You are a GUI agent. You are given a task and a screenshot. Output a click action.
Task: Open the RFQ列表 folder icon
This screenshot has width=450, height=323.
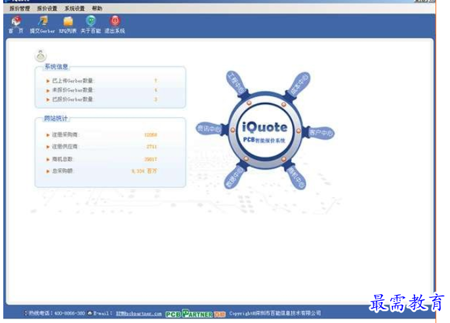click(x=68, y=21)
